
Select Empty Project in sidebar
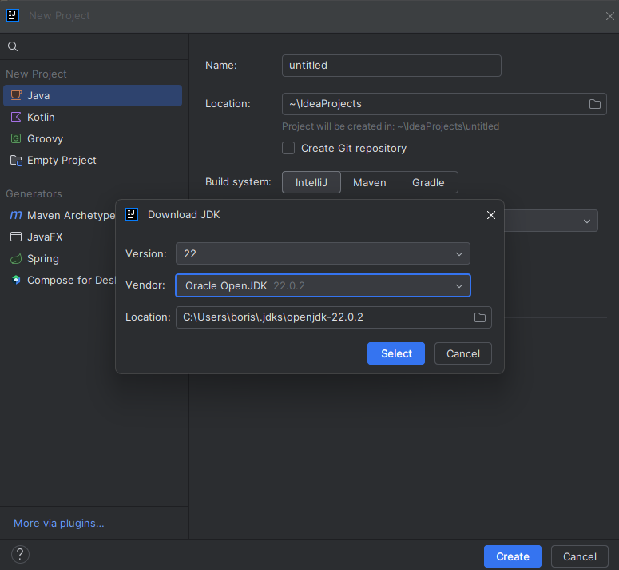pos(62,160)
